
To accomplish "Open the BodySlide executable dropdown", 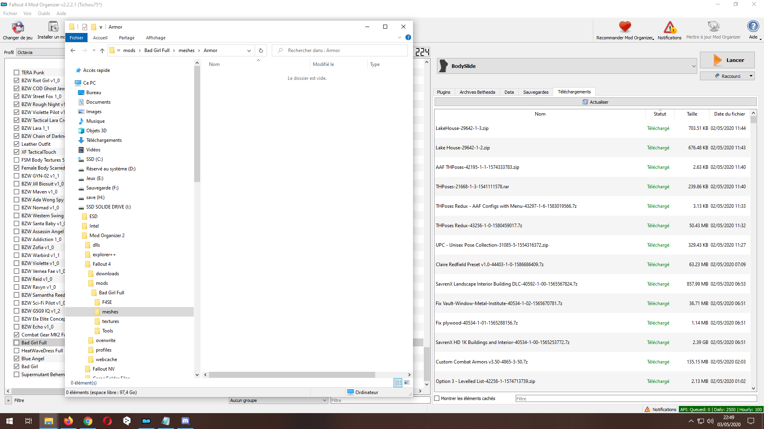I will tap(694, 66).
